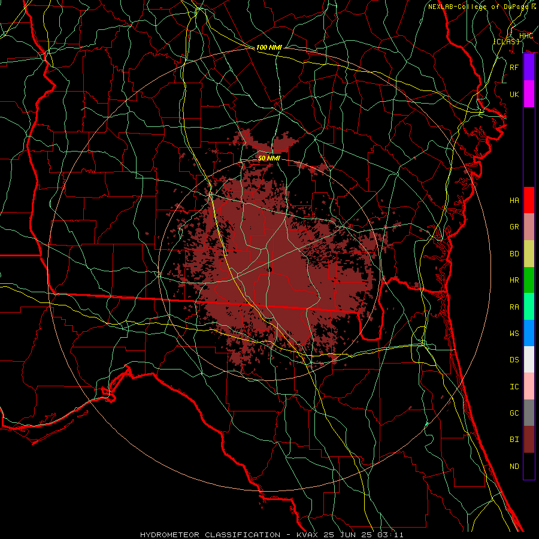Select the red HA legend swatch
Viewport: 539px width, 539px height.
(529, 200)
